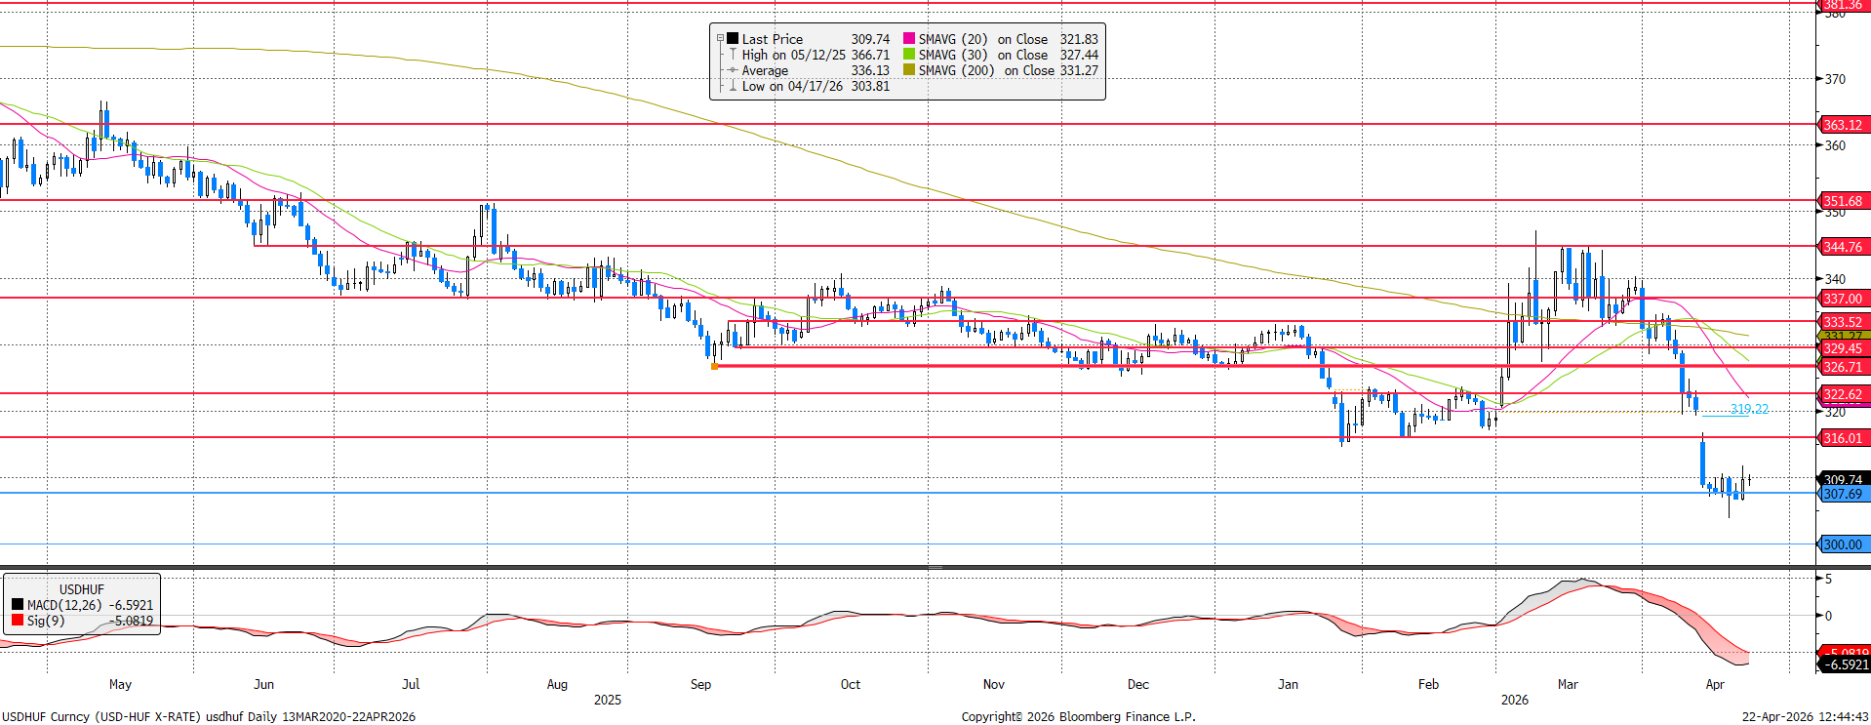Click the black Last Price color swatch
1871x725 pixels.
pyautogui.click(x=733, y=39)
